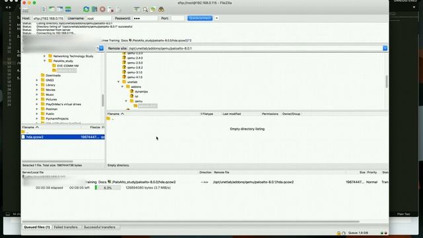Image resolution: width=423 pixels, height=238 pixels.
Task: Collapse the remote unetlab folder
Action: pyautogui.click(x=118, y=82)
